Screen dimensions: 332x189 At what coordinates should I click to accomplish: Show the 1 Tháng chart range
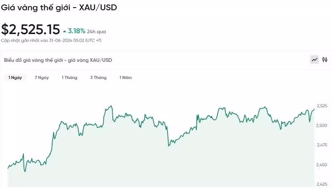point(69,77)
